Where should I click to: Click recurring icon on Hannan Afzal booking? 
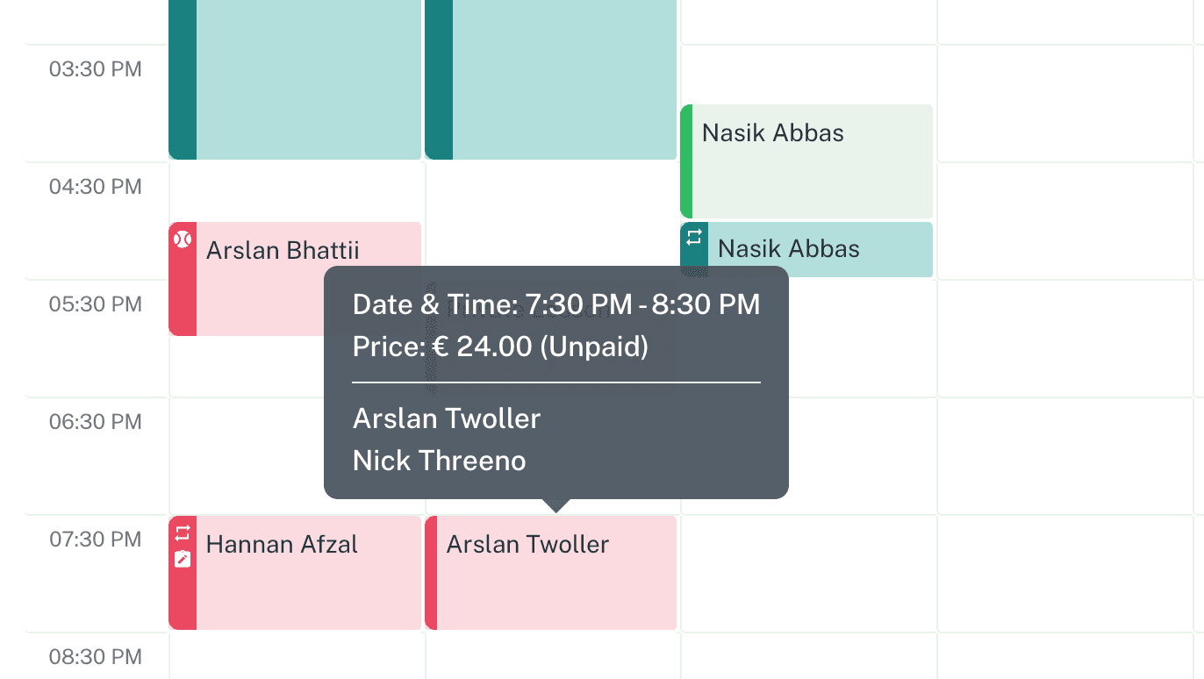[183, 532]
